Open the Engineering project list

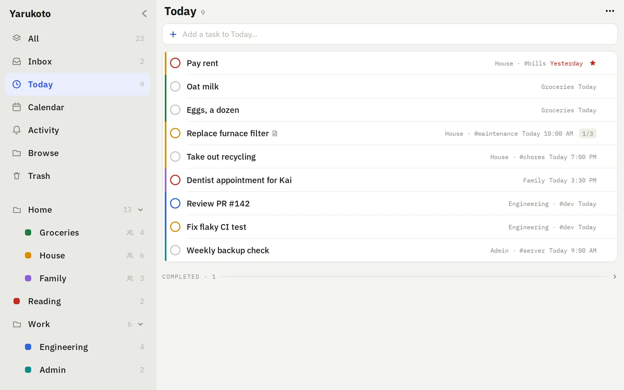(x=78, y=347)
